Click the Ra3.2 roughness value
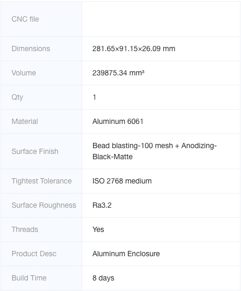 coord(102,205)
